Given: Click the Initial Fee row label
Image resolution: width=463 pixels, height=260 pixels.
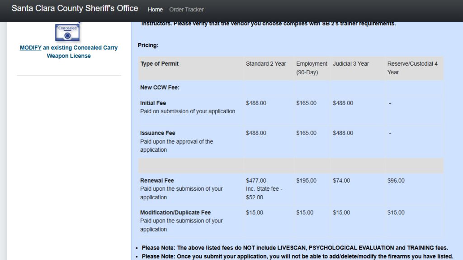Looking at the screenshot, I should click(153, 103).
